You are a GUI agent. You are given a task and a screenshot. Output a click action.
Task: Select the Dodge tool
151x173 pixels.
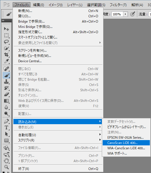point(6,114)
